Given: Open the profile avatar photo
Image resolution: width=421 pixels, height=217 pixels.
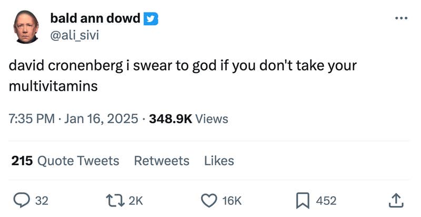Looking at the screenshot, I should pyautogui.click(x=25, y=26).
